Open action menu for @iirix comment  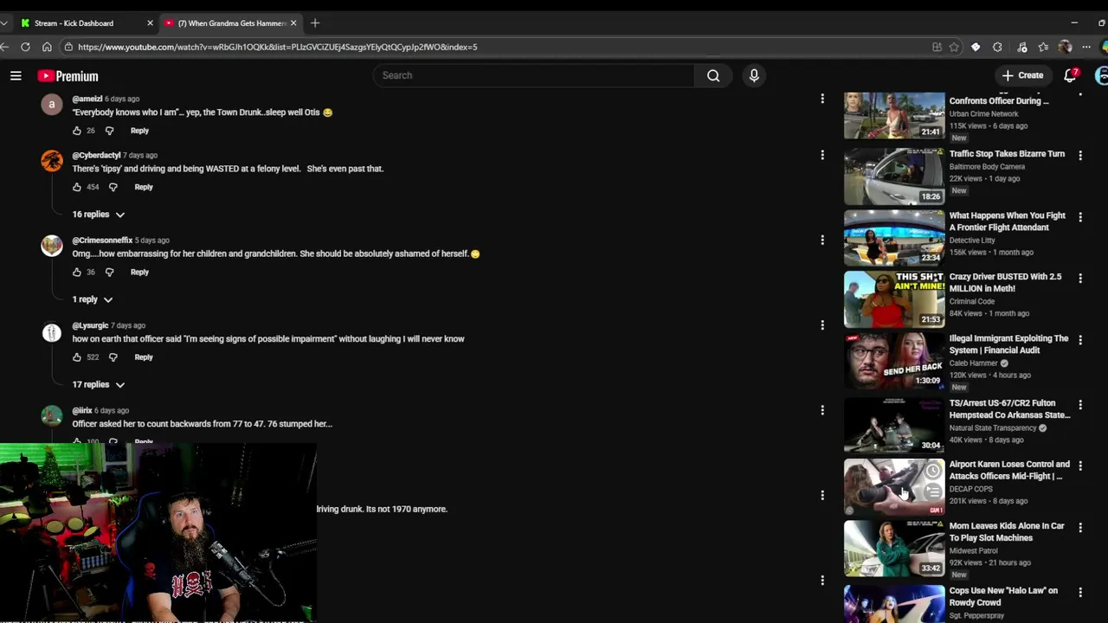(x=822, y=410)
